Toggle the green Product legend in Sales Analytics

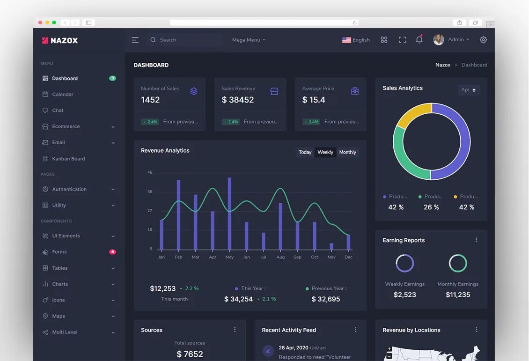431,196
